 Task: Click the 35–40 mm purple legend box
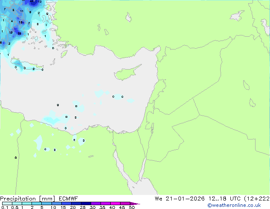click(105, 203)
